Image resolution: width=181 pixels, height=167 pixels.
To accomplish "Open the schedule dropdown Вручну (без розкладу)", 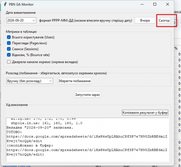I will coord(50,81).
